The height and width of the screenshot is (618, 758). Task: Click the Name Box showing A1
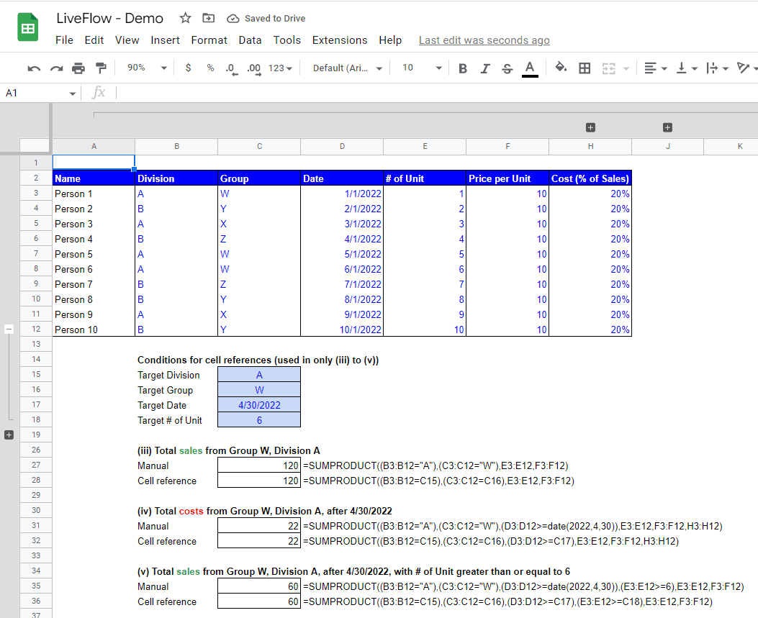click(34, 93)
